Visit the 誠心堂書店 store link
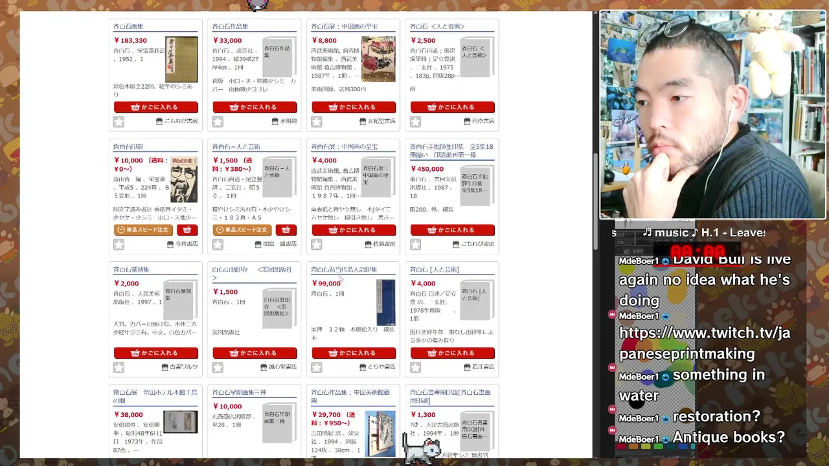This screenshot has width=829, height=466. point(278,367)
